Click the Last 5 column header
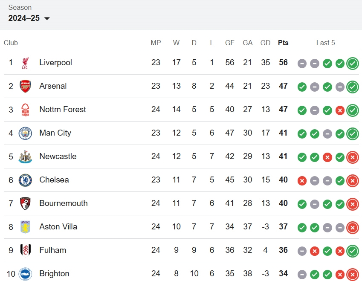Image resolution: width=362 pixels, height=281 pixels. [325, 43]
